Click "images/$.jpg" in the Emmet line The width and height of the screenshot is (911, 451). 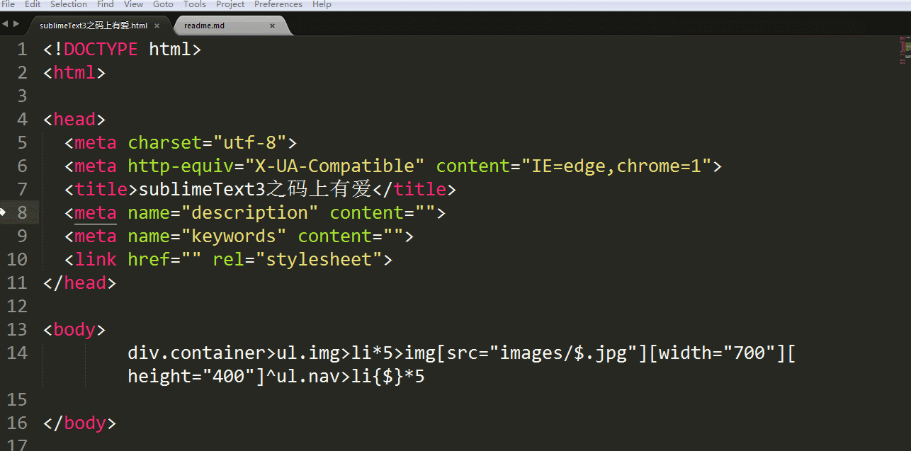point(563,353)
